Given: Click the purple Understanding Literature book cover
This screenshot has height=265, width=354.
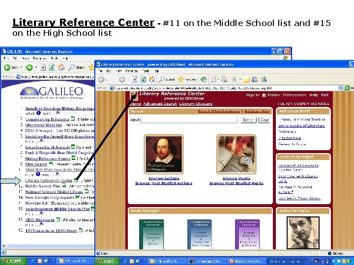Looking at the screenshot, I should coord(247,235).
